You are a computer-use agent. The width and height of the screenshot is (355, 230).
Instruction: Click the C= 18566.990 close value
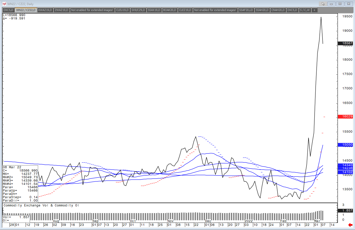tap(20, 171)
